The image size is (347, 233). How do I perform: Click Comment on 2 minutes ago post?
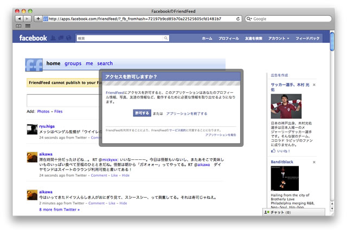click(x=97, y=203)
